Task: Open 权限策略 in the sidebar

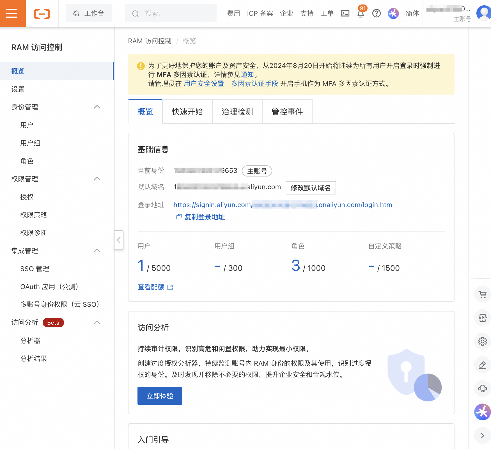Action: click(x=34, y=215)
